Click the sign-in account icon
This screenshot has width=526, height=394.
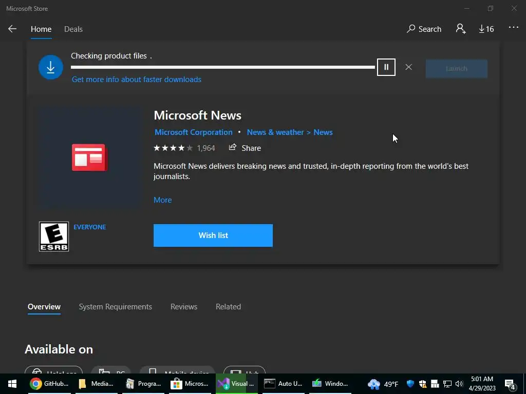click(x=461, y=29)
